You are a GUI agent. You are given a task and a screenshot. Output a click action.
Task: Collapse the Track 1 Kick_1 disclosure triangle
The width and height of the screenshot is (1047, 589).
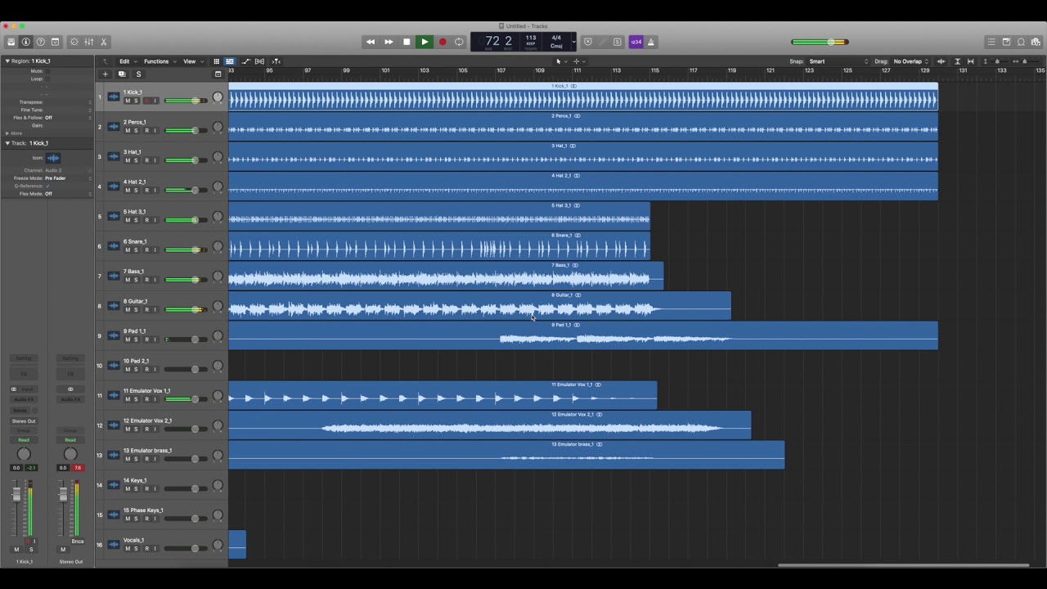[7, 143]
